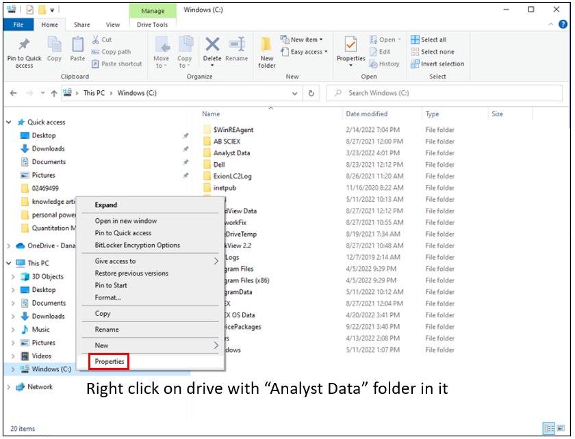Click the Refresh button beside address bar
Image resolution: width=575 pixels, height=439 pixels.
click(311, 93)
